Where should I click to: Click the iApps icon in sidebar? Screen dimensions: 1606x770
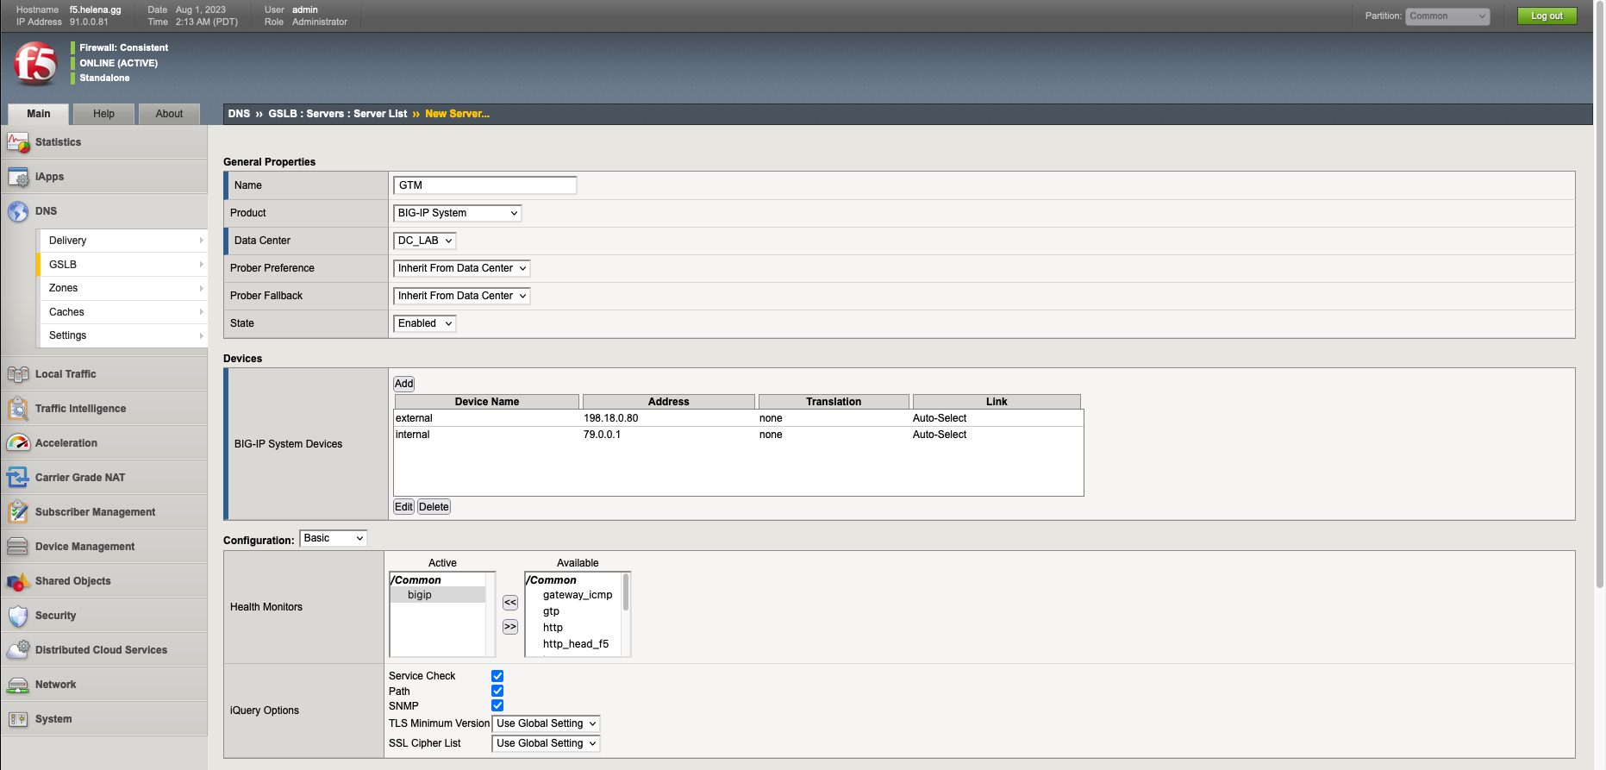[x=18, y=177]
